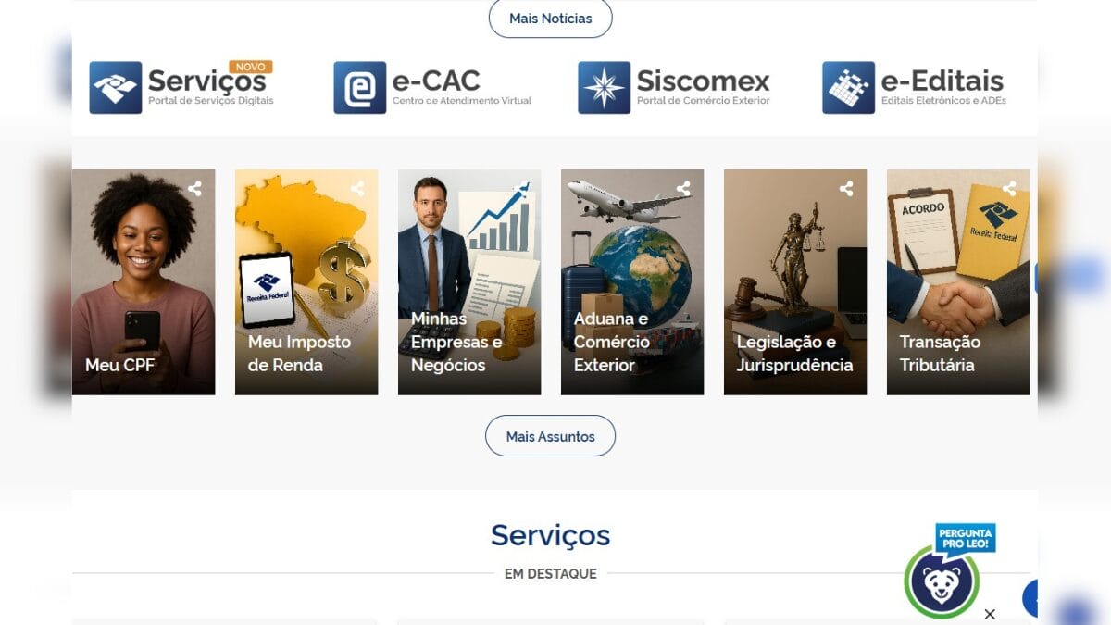Click the Siscomex Portal de Comércio Exterior link
Viewport: 1111px width, 625px height.
click(675, 88)
